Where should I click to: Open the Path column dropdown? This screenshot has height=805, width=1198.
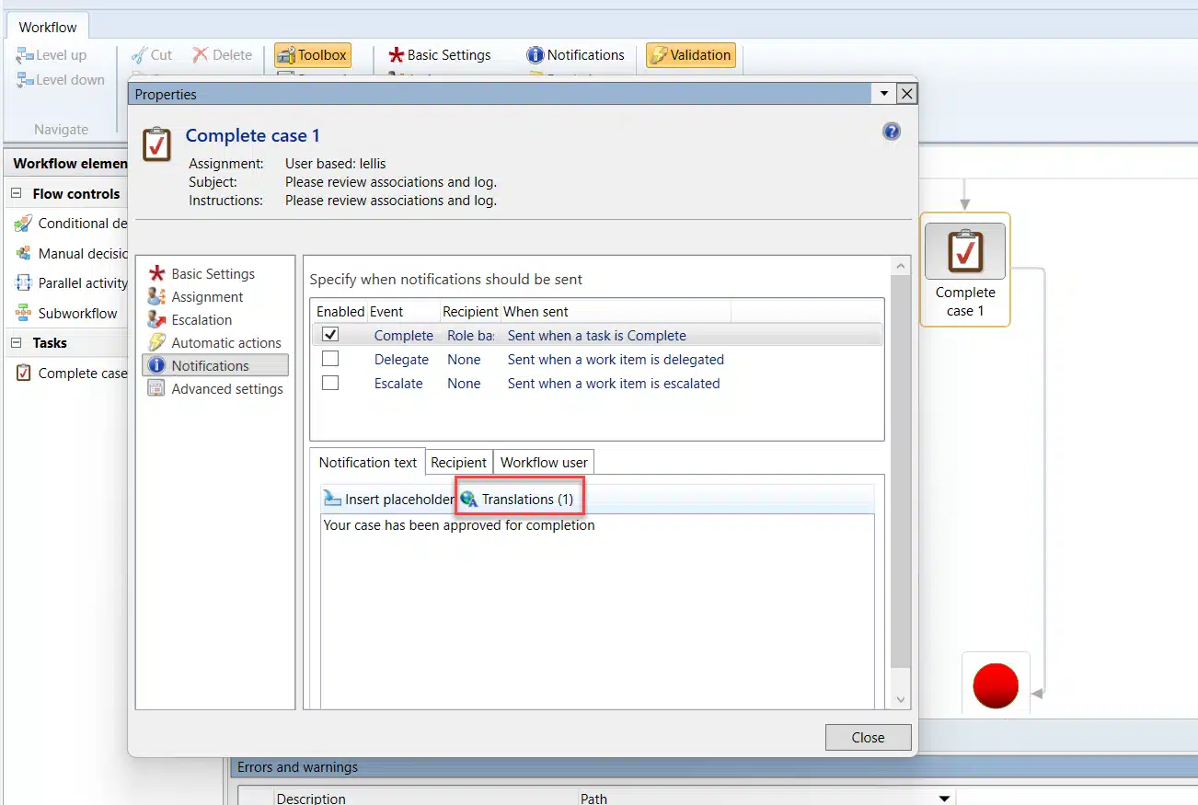943,798
